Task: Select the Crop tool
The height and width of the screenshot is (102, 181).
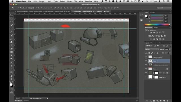Action: [11, 28]
